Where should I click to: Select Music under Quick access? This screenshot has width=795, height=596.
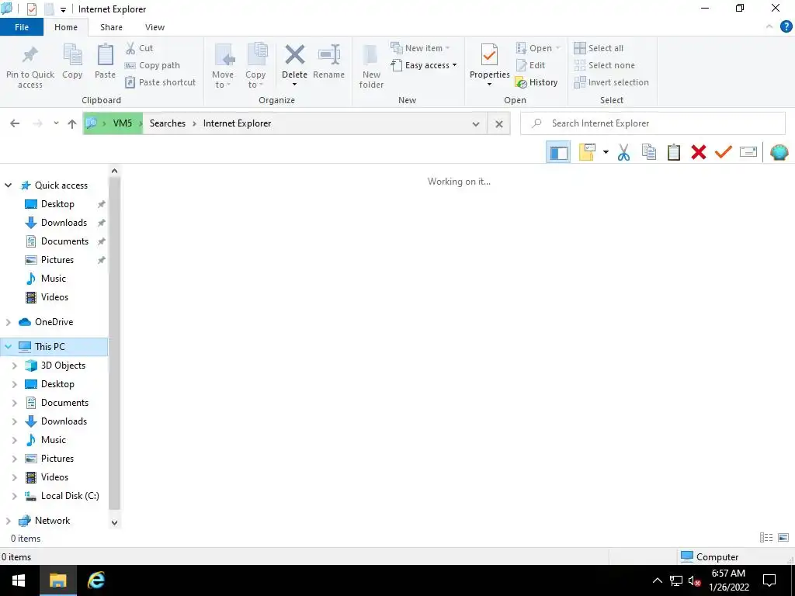pos(54,279)
